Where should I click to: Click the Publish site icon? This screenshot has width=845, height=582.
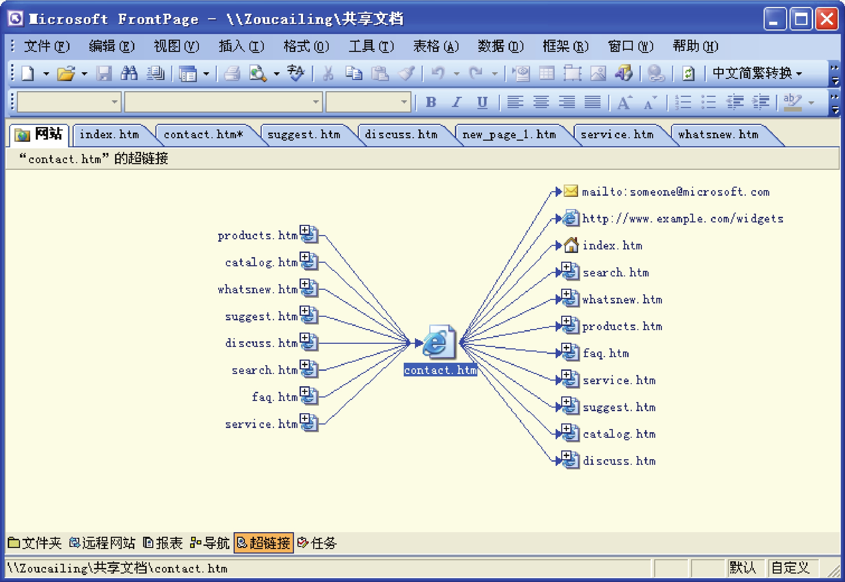click(x=156, y=74)
